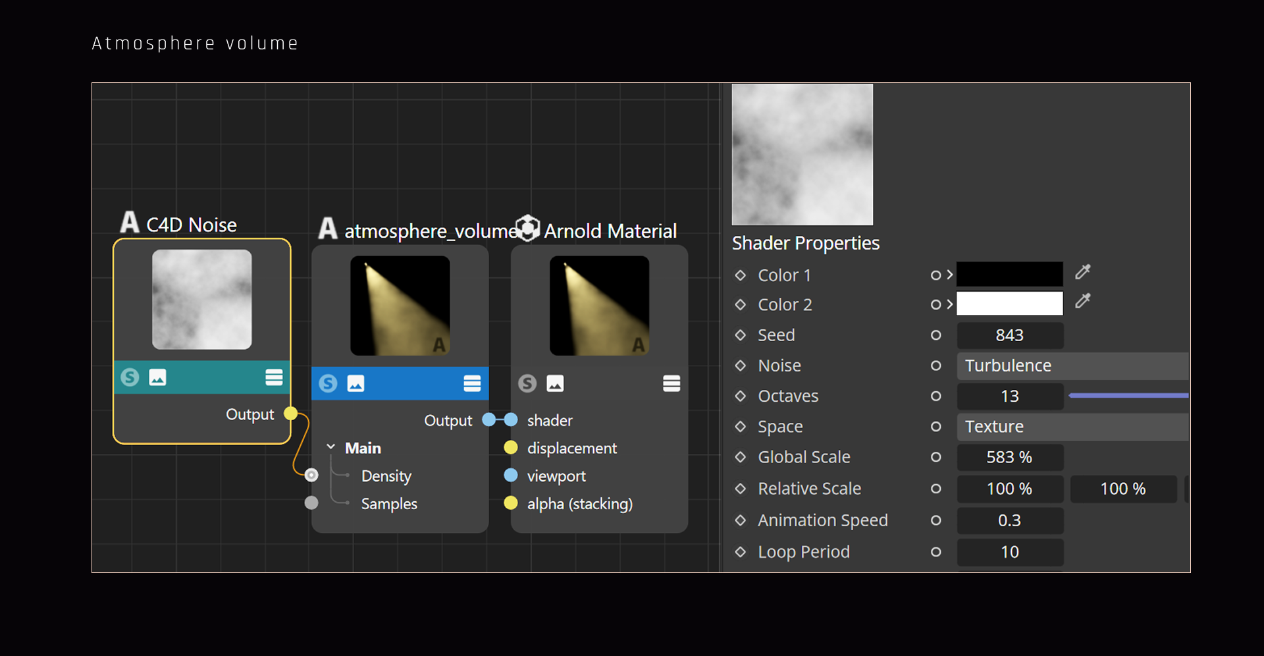The width and height of the screenshot is (1264, 656).
Task: Click the solo S icon on atmosphere_volume node
Action: [328, 383]
